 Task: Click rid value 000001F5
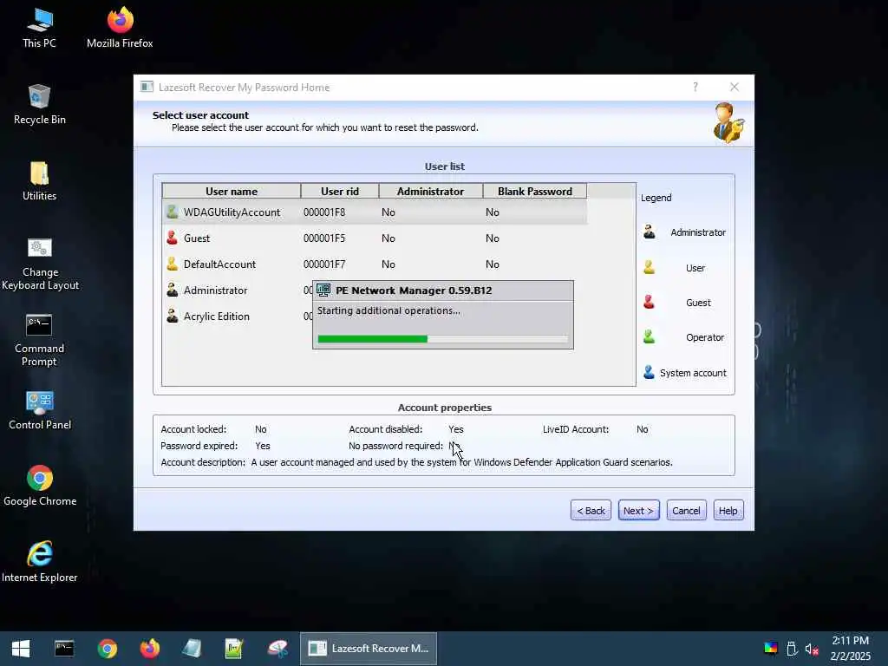tap(324, 238)
